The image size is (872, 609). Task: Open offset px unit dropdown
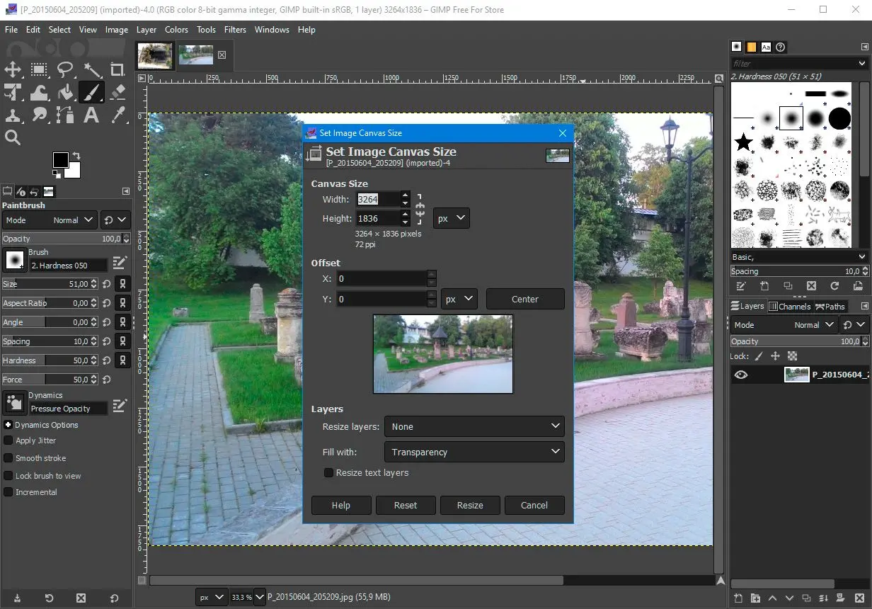click(x=459, y=299)
